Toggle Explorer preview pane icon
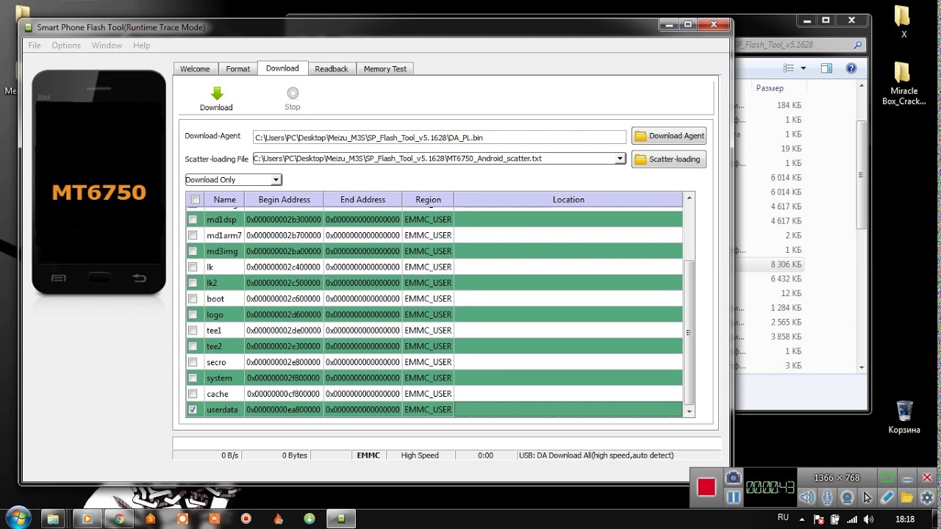941x529 pixels. tap(826, 68)
